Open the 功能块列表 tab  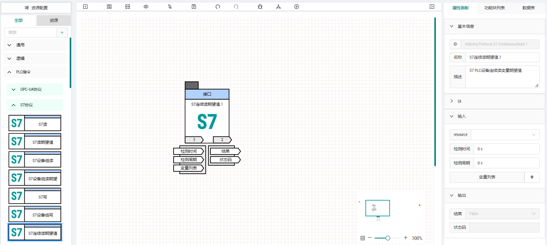pos(494,8)
